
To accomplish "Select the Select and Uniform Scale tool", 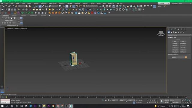I will 46,6.
